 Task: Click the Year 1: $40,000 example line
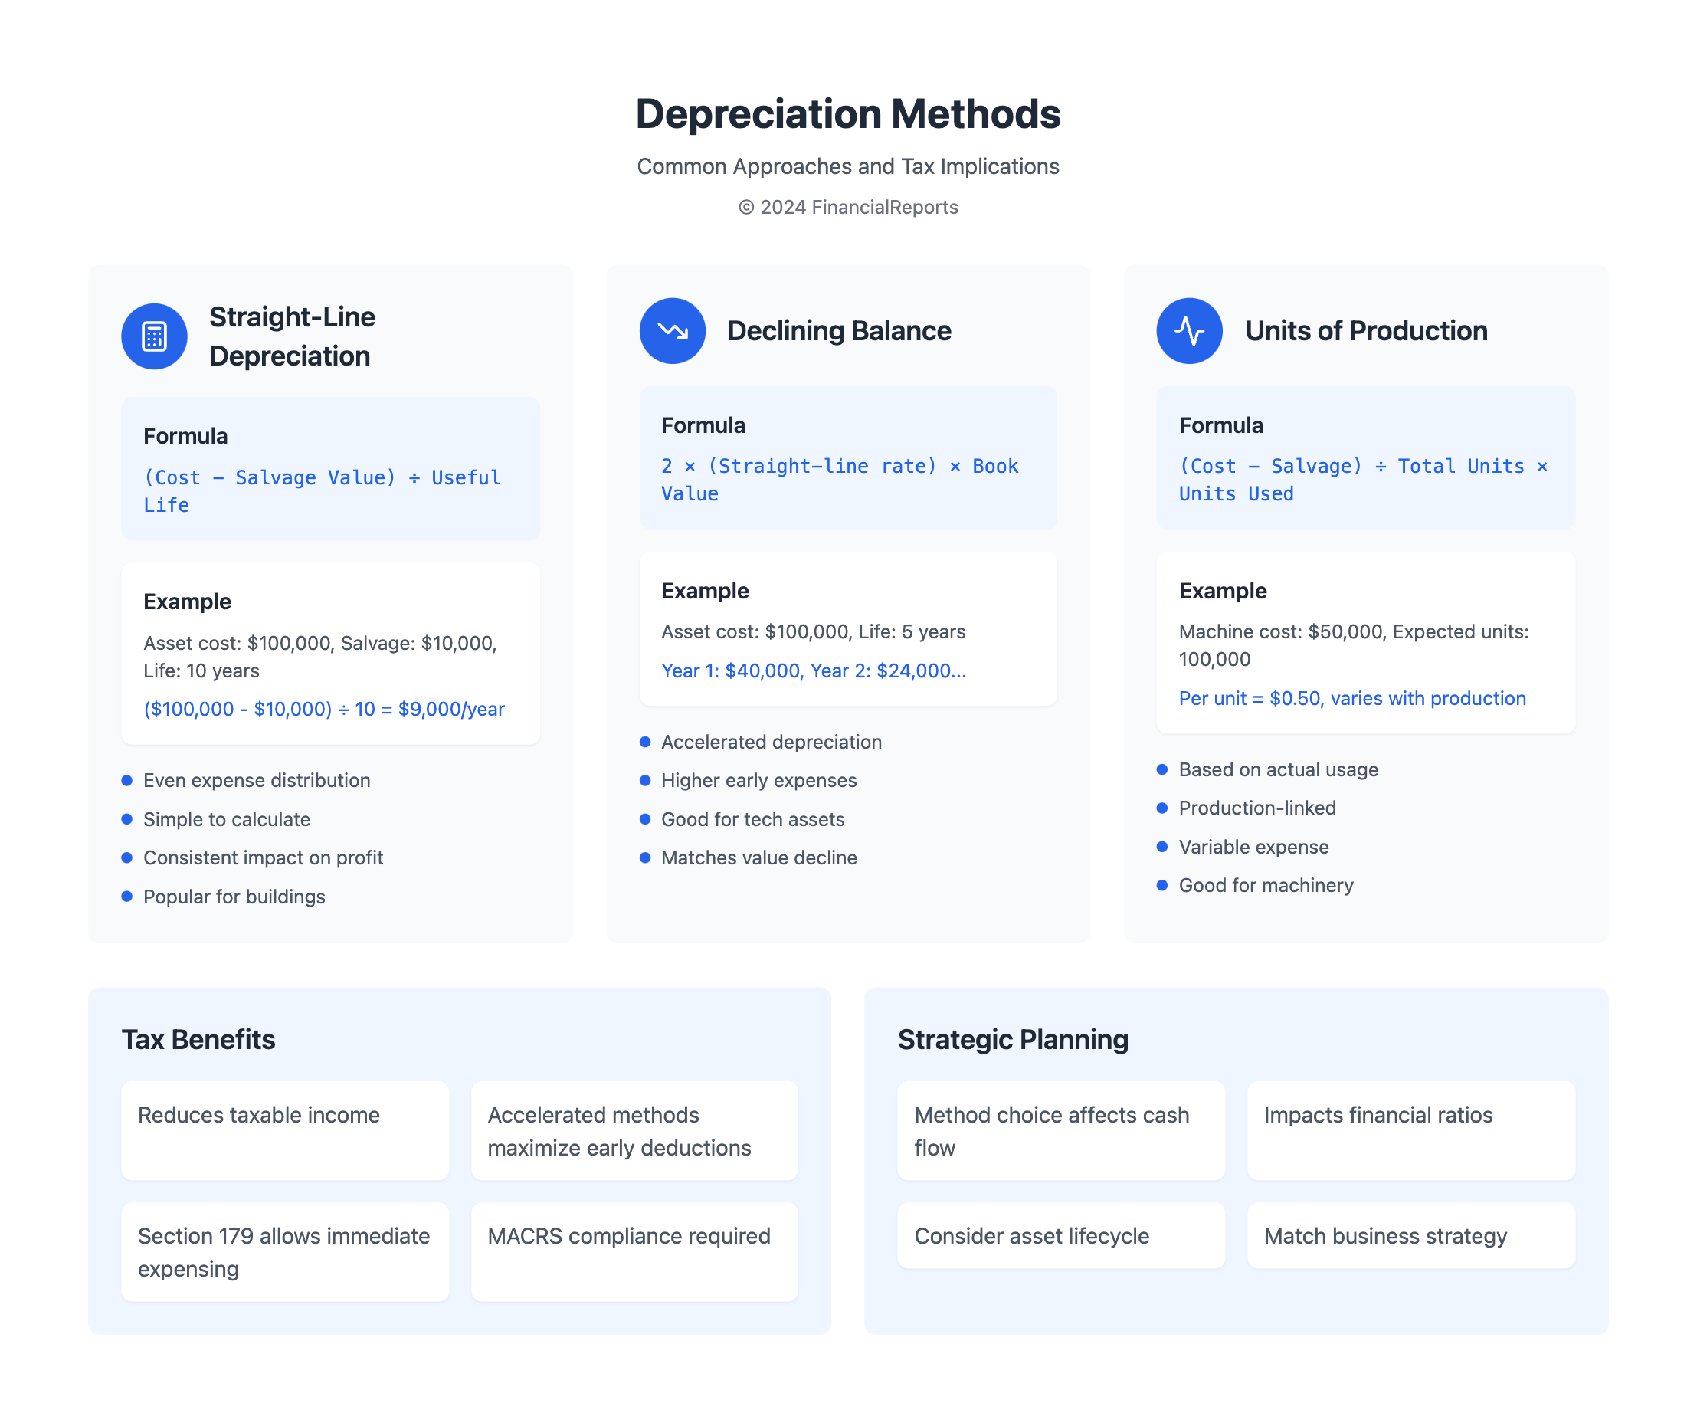[x=813, y=671]
